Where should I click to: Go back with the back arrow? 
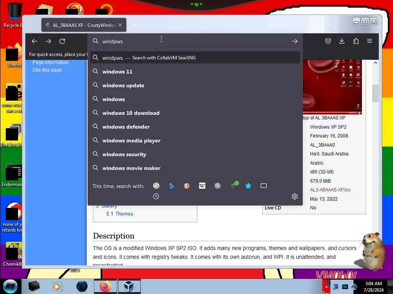click(34, 41)
